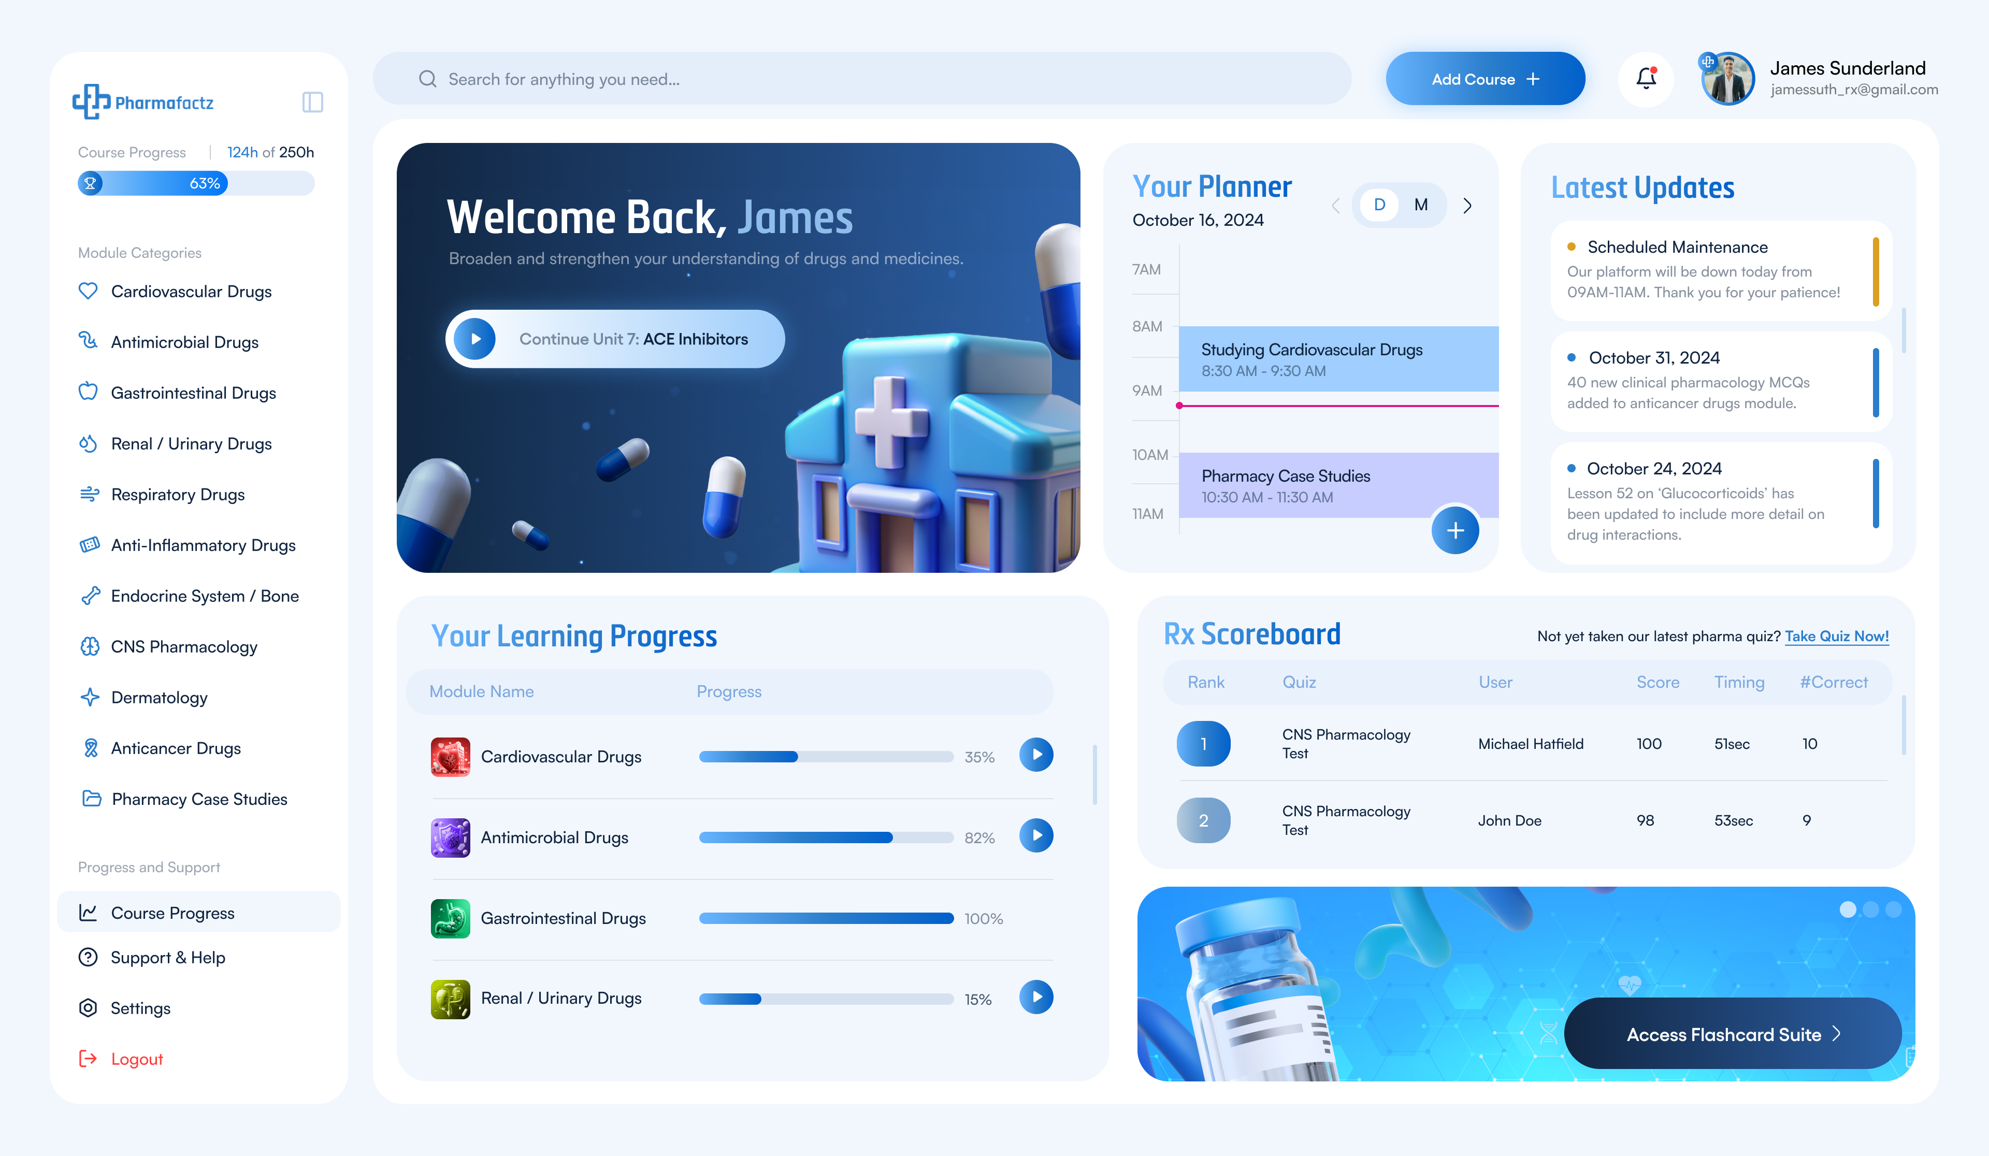The width and height of the screenshot is (1989, 1156).
Task: Switch planner to Day view
Action: point(1379,205)
